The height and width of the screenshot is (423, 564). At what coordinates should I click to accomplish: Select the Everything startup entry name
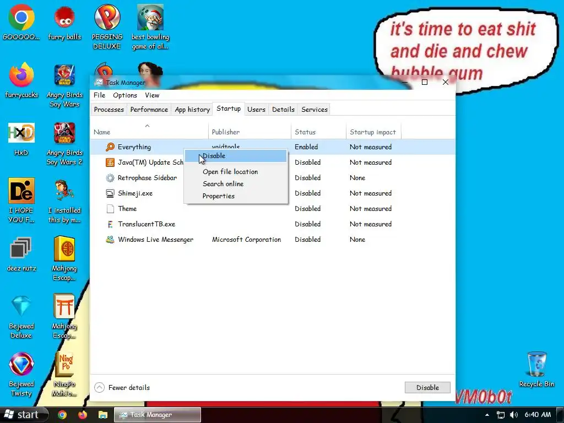(134, 147)
